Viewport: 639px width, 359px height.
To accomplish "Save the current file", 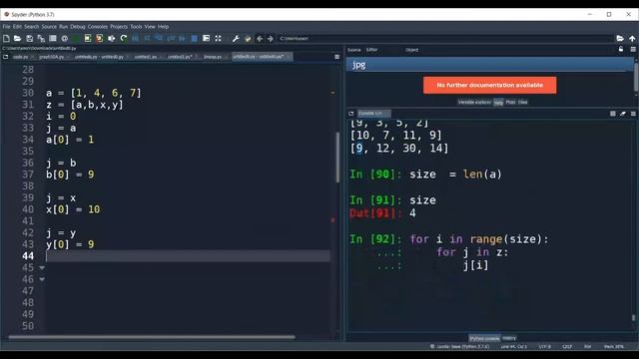I will pyautogui.click(x=29, y=38).
